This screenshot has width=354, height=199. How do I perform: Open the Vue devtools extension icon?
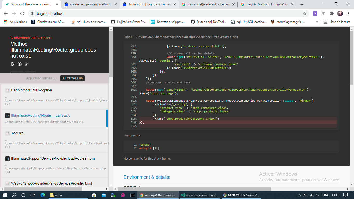click(x=323, y=13)
